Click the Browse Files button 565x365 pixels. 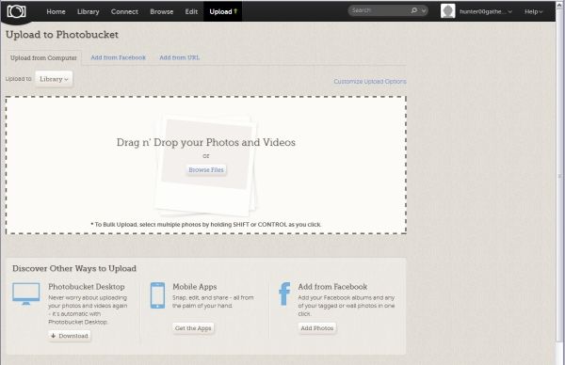click(206, 170)
